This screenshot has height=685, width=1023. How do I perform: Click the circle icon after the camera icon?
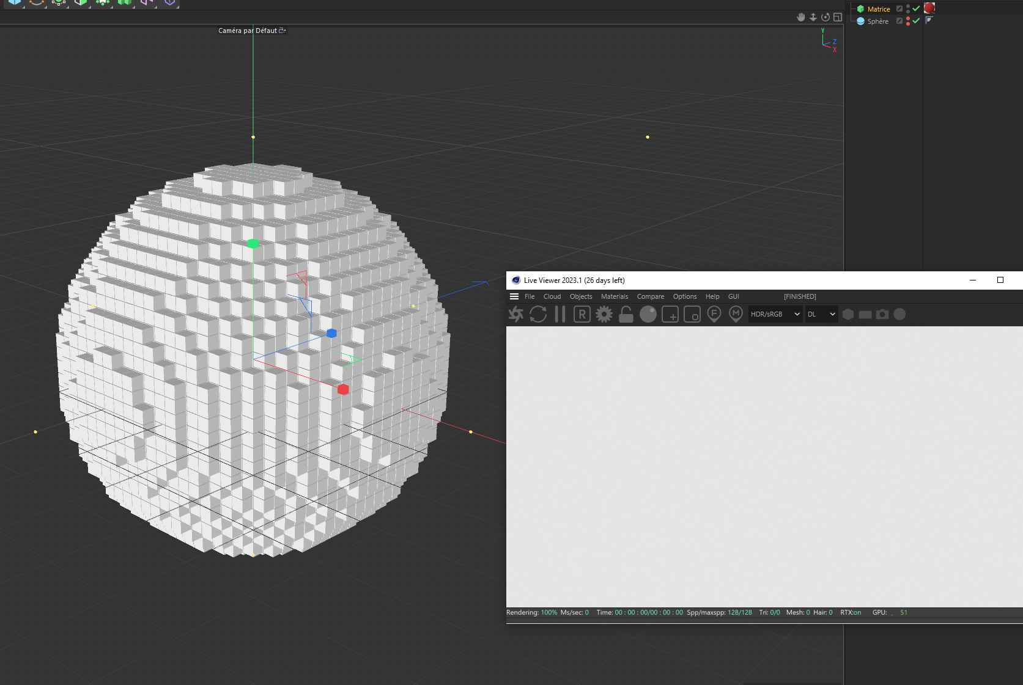coord(899,314)
